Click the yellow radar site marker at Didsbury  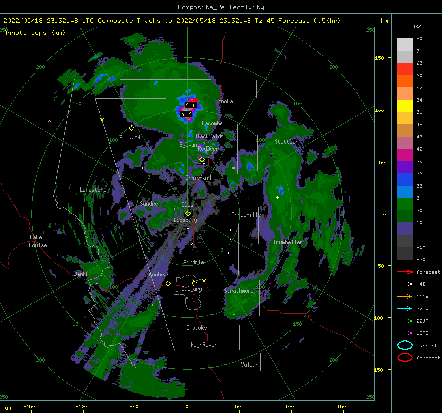tap(188, 214)
